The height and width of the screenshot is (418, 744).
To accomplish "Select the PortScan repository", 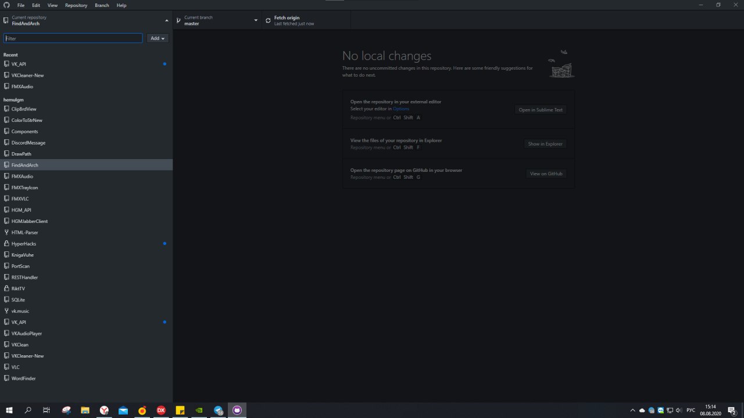I will [86, 266].
